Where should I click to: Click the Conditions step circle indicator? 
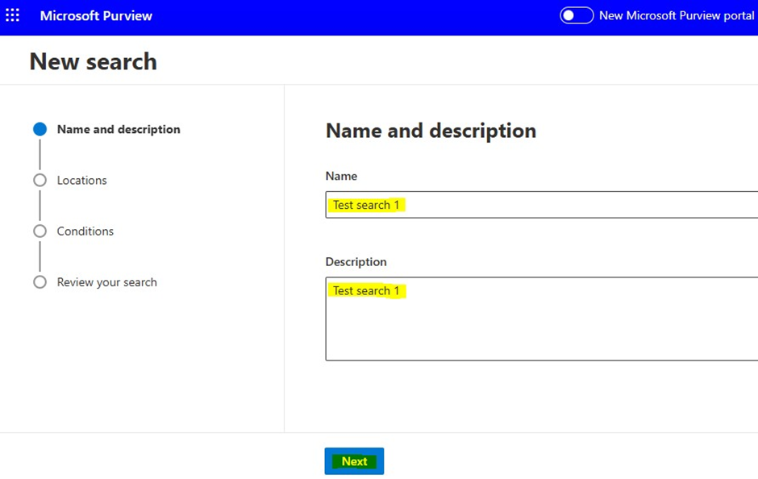point(40,231)
